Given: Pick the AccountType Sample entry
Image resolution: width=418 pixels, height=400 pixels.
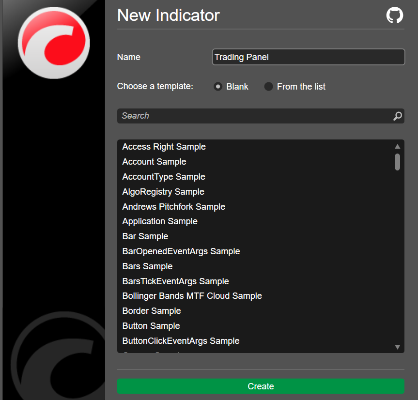Looking at the screenshot, I should tap(164, 177).
